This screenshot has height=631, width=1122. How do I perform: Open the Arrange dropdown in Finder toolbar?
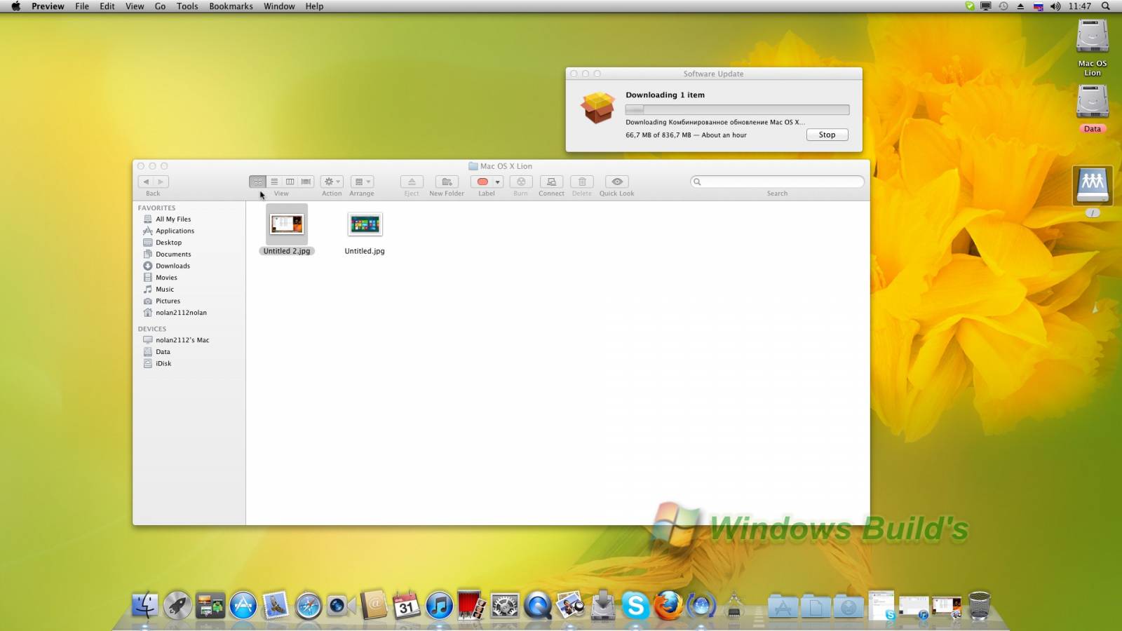(362, 182)
